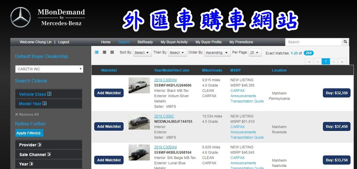Viewport: 357px width, 169px height.
Task: Sort by Year/Model/Vin/Color column header
Action: click(172, 70)
